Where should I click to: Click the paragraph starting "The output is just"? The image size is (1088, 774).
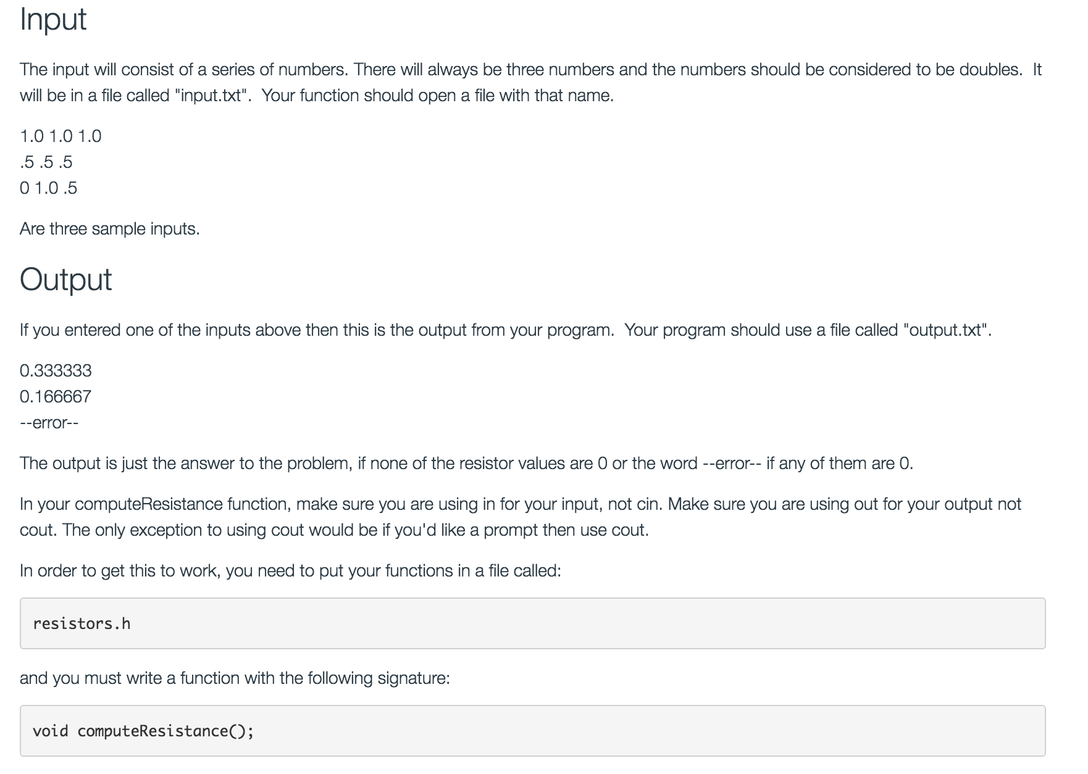(466, 463)
